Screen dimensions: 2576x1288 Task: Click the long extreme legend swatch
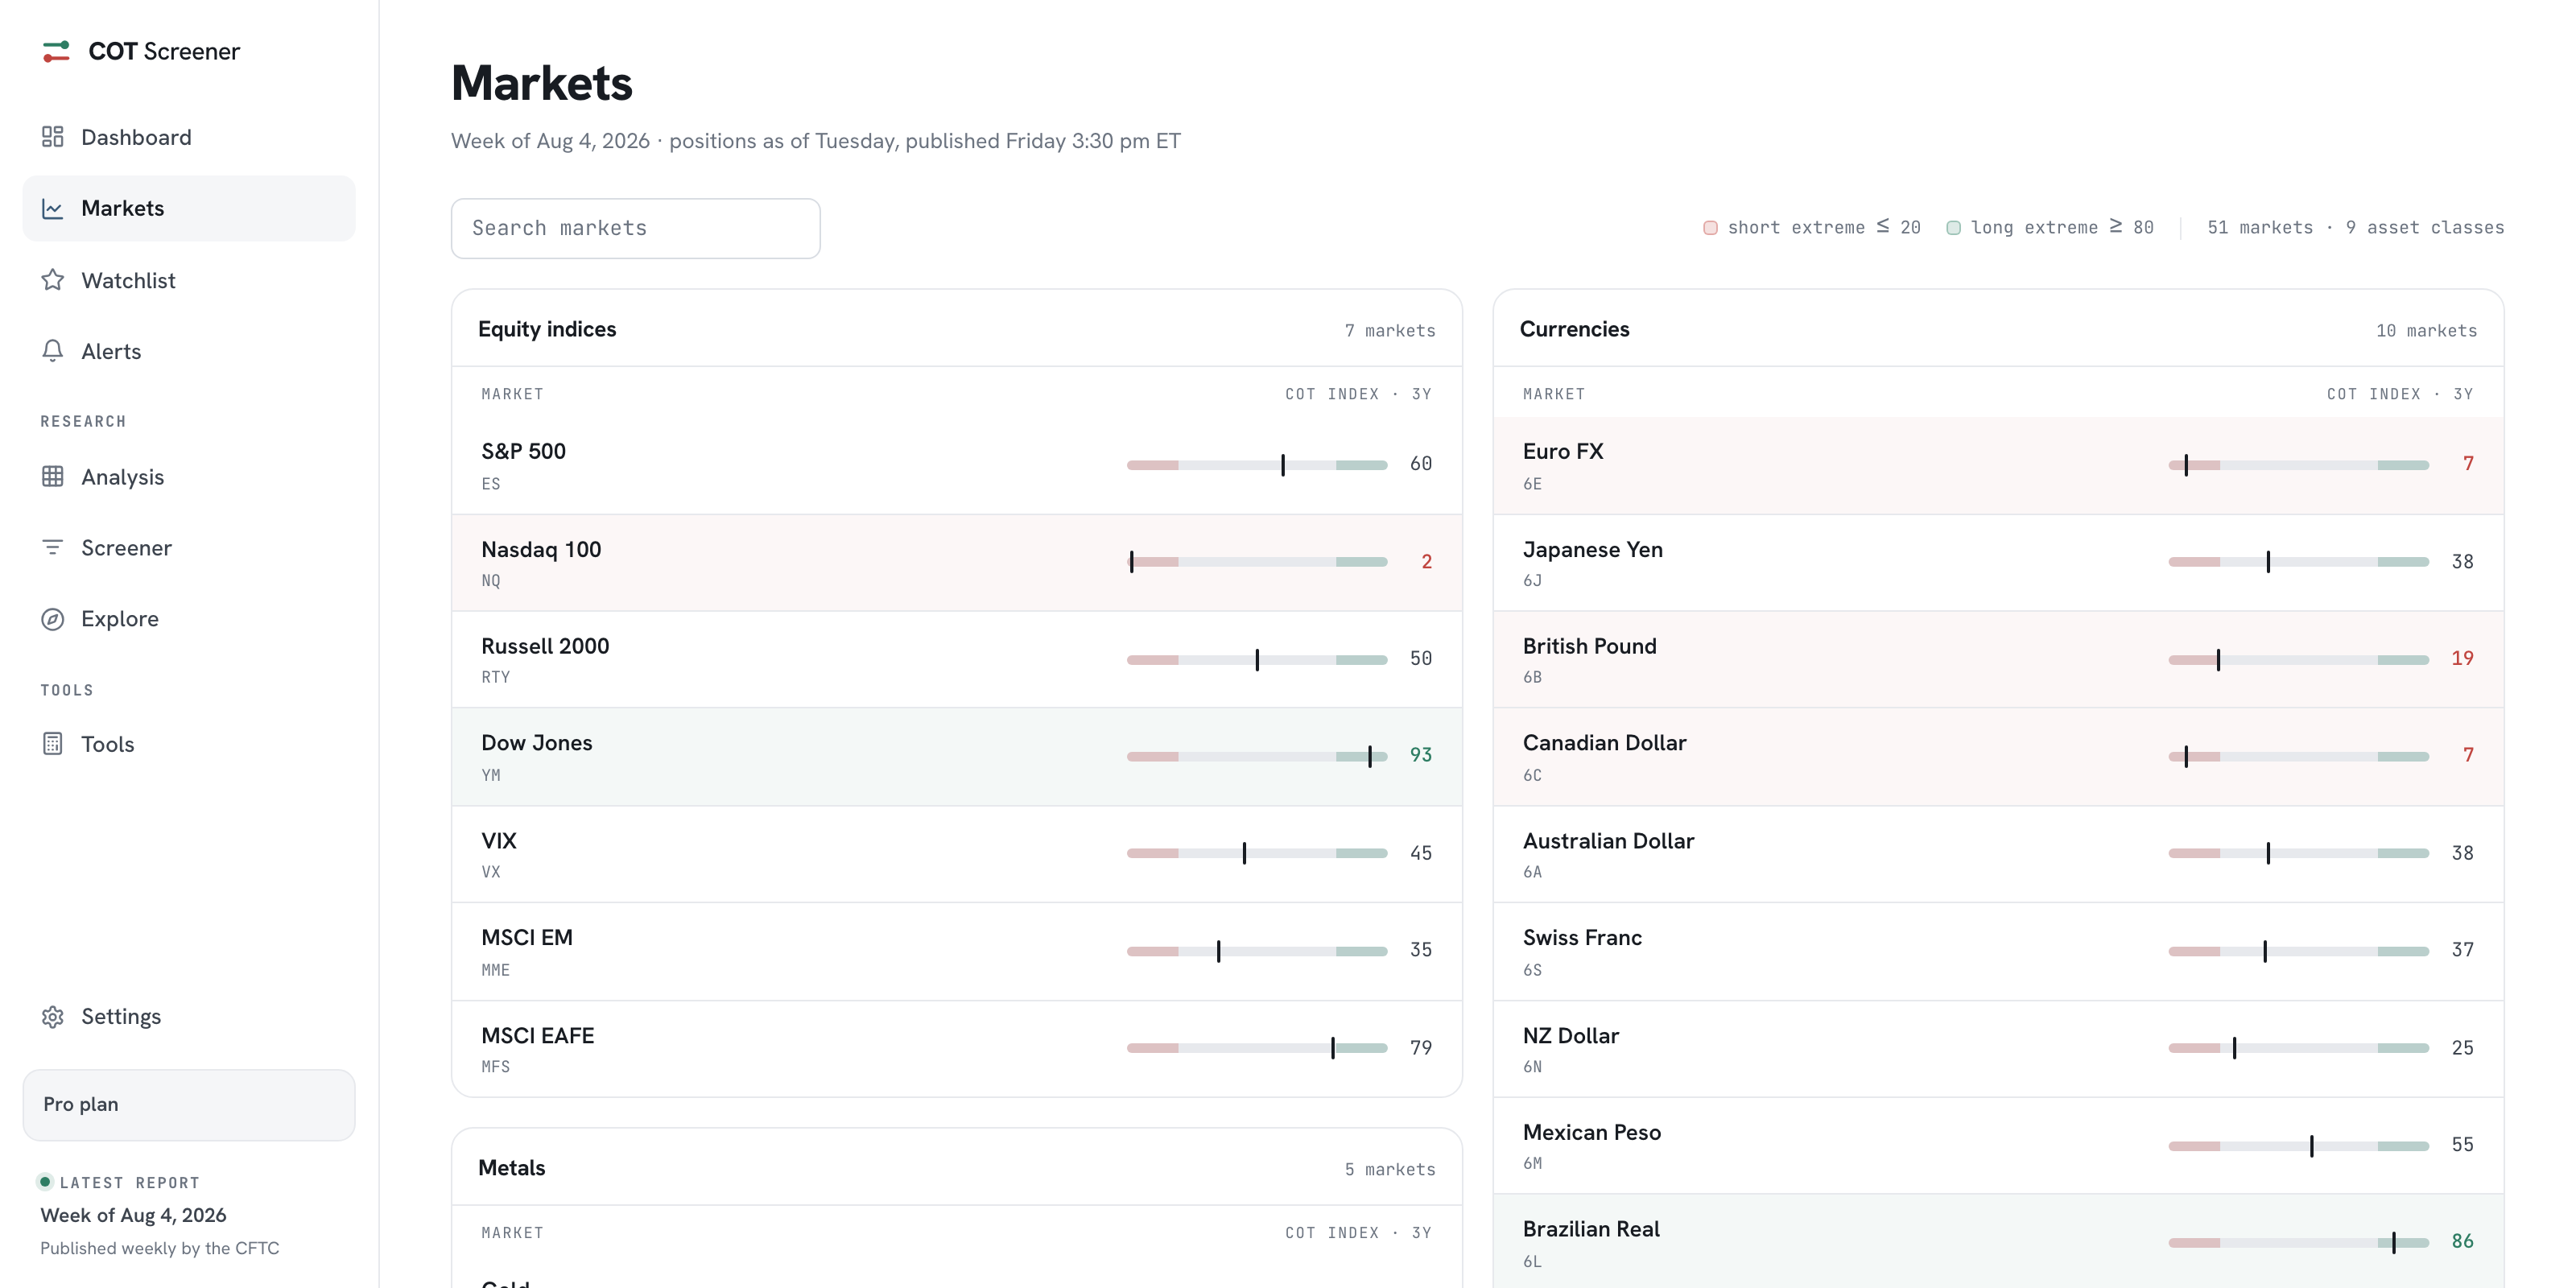tap(1953, 228)
